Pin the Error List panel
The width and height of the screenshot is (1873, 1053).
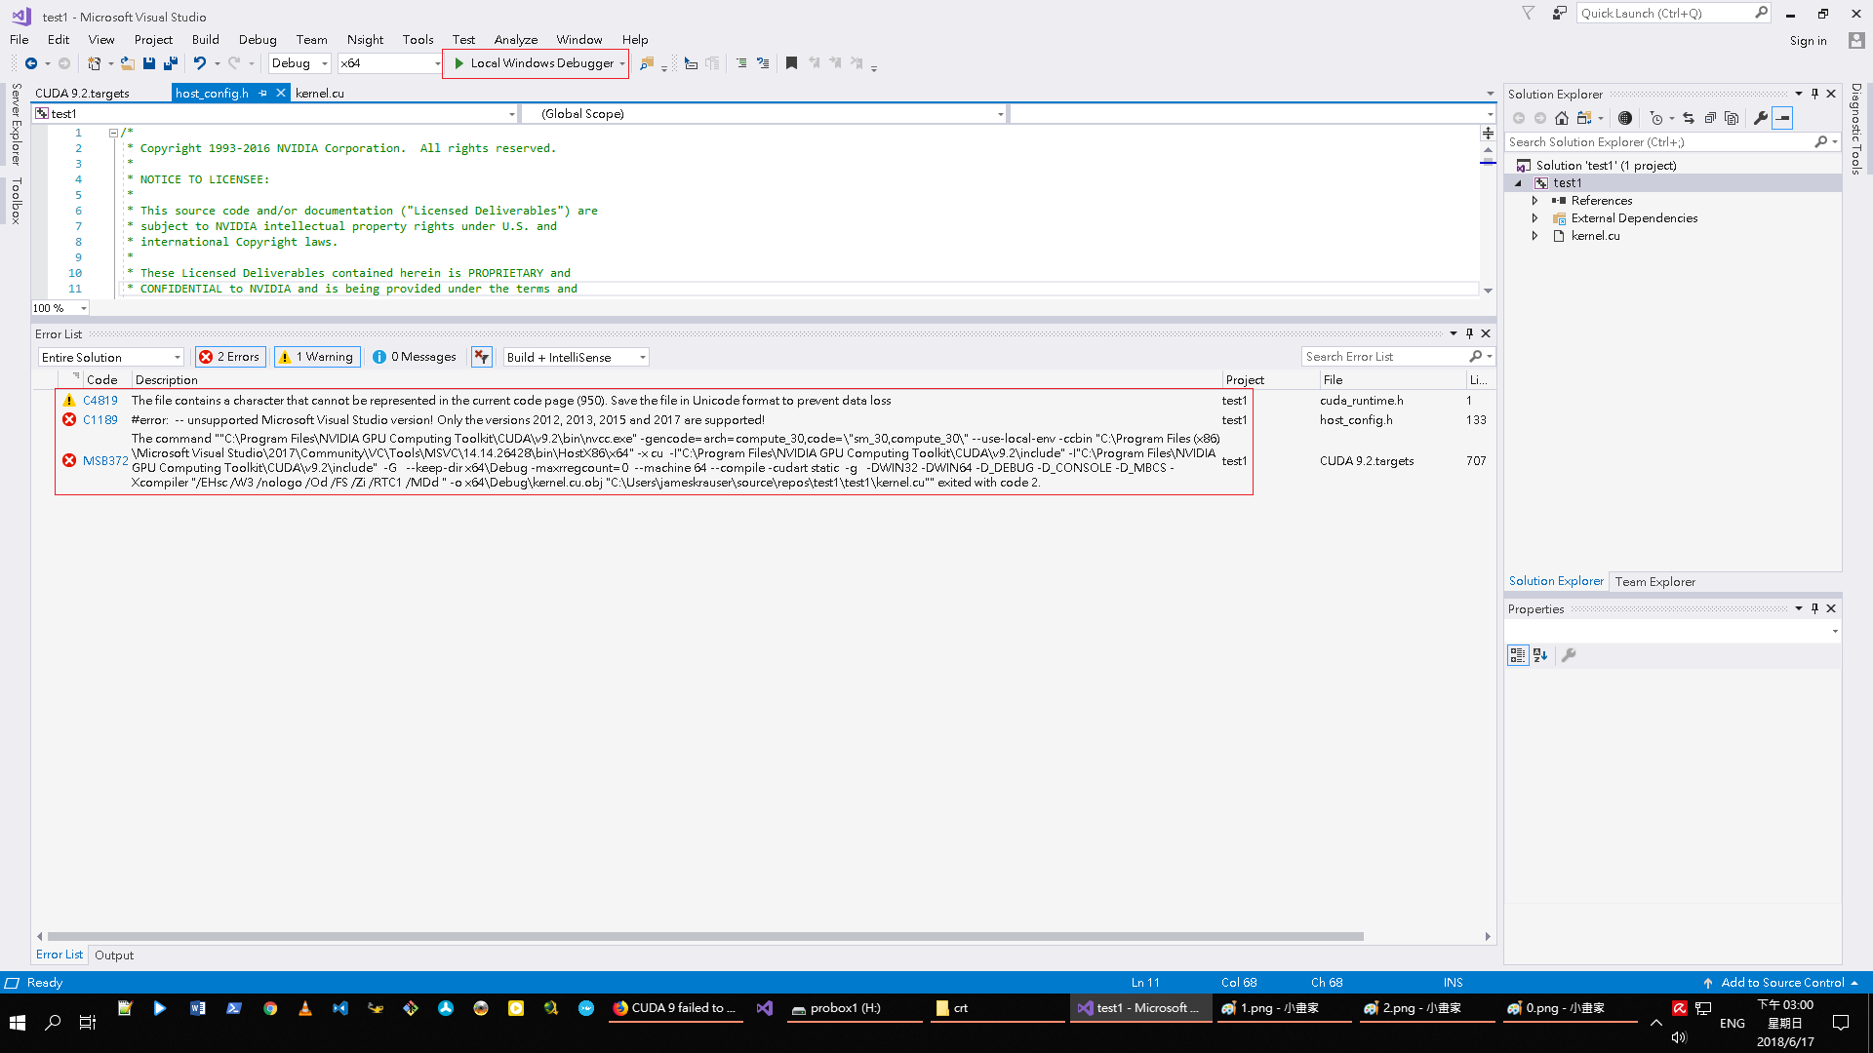[1469, 333]
